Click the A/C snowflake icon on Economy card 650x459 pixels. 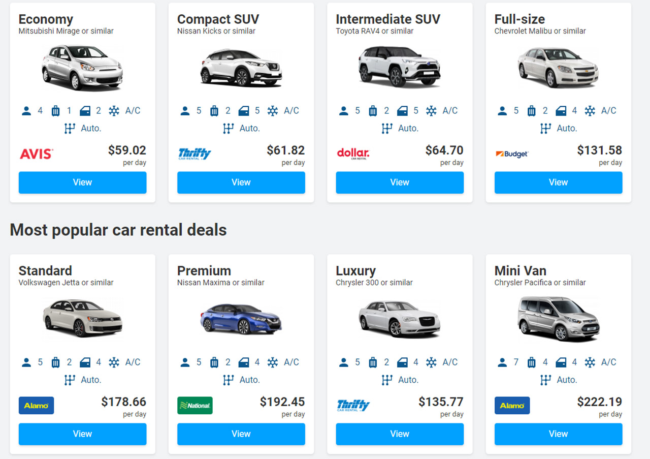click(x=114, y=111)
